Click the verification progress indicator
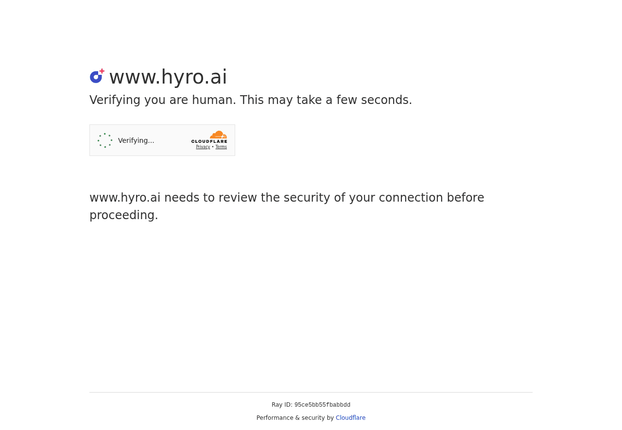Viewport: 622px width, 430px height. [x=104, y=140]
